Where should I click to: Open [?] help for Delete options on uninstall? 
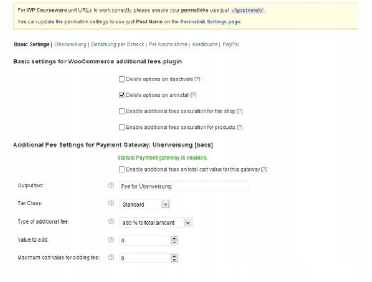click(x=194, y=95)
